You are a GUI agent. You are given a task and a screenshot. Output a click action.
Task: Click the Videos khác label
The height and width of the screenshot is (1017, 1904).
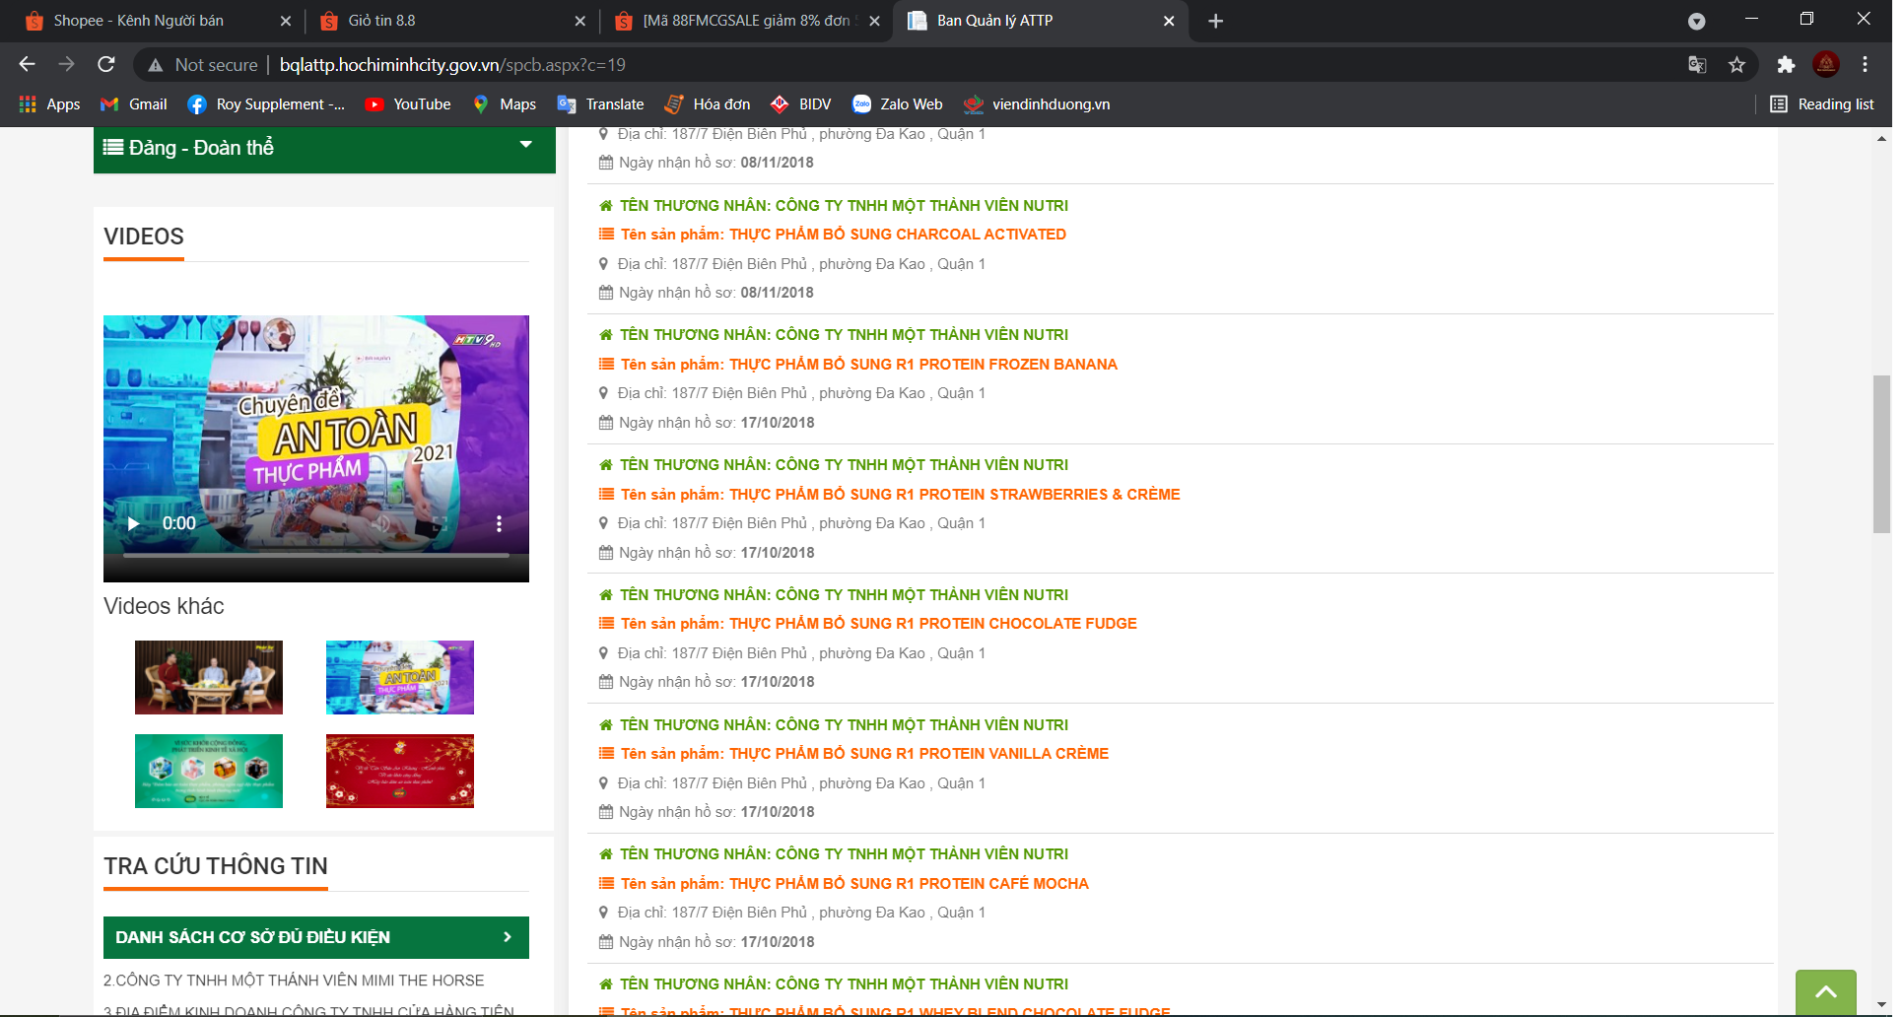164,606
